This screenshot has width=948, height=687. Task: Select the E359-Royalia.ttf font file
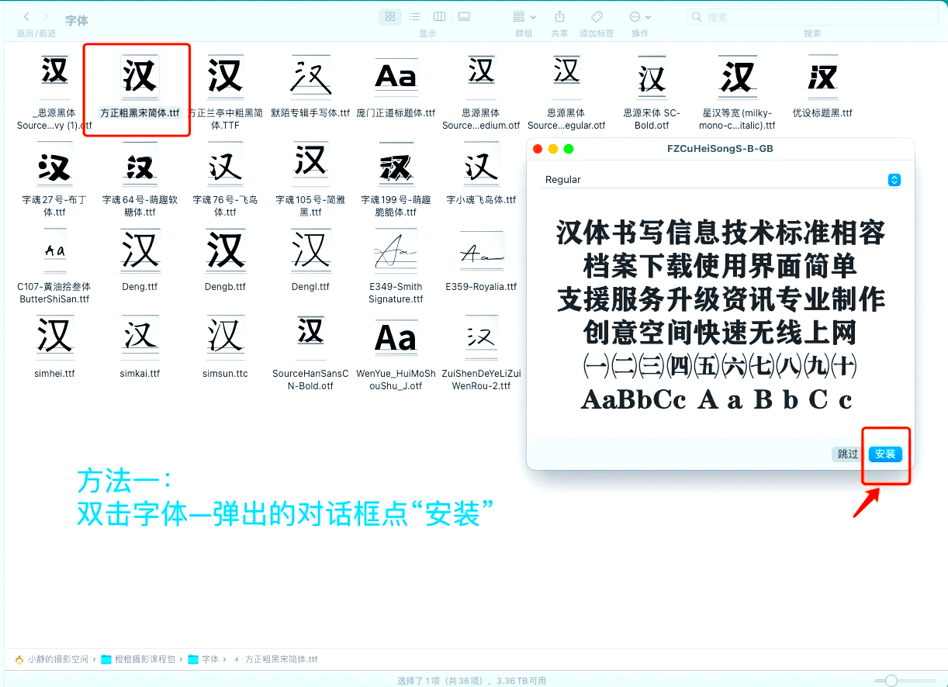click(x=481, y=261)
